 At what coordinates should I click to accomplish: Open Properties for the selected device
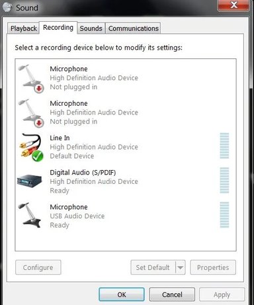(213, 267)
